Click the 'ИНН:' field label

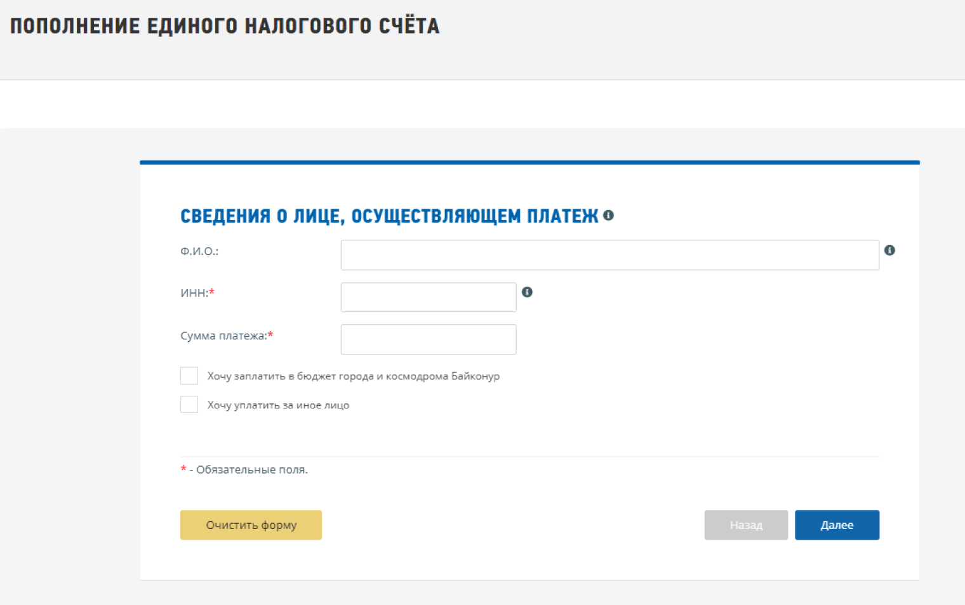194,294
